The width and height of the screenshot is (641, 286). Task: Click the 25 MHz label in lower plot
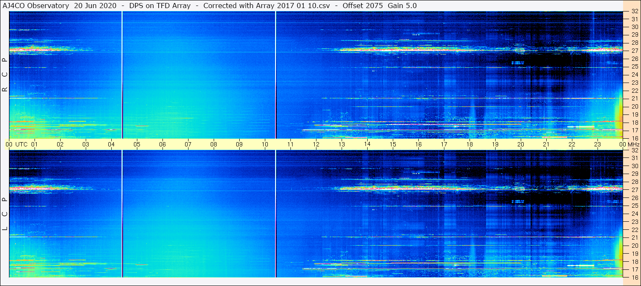pos(634,206)
